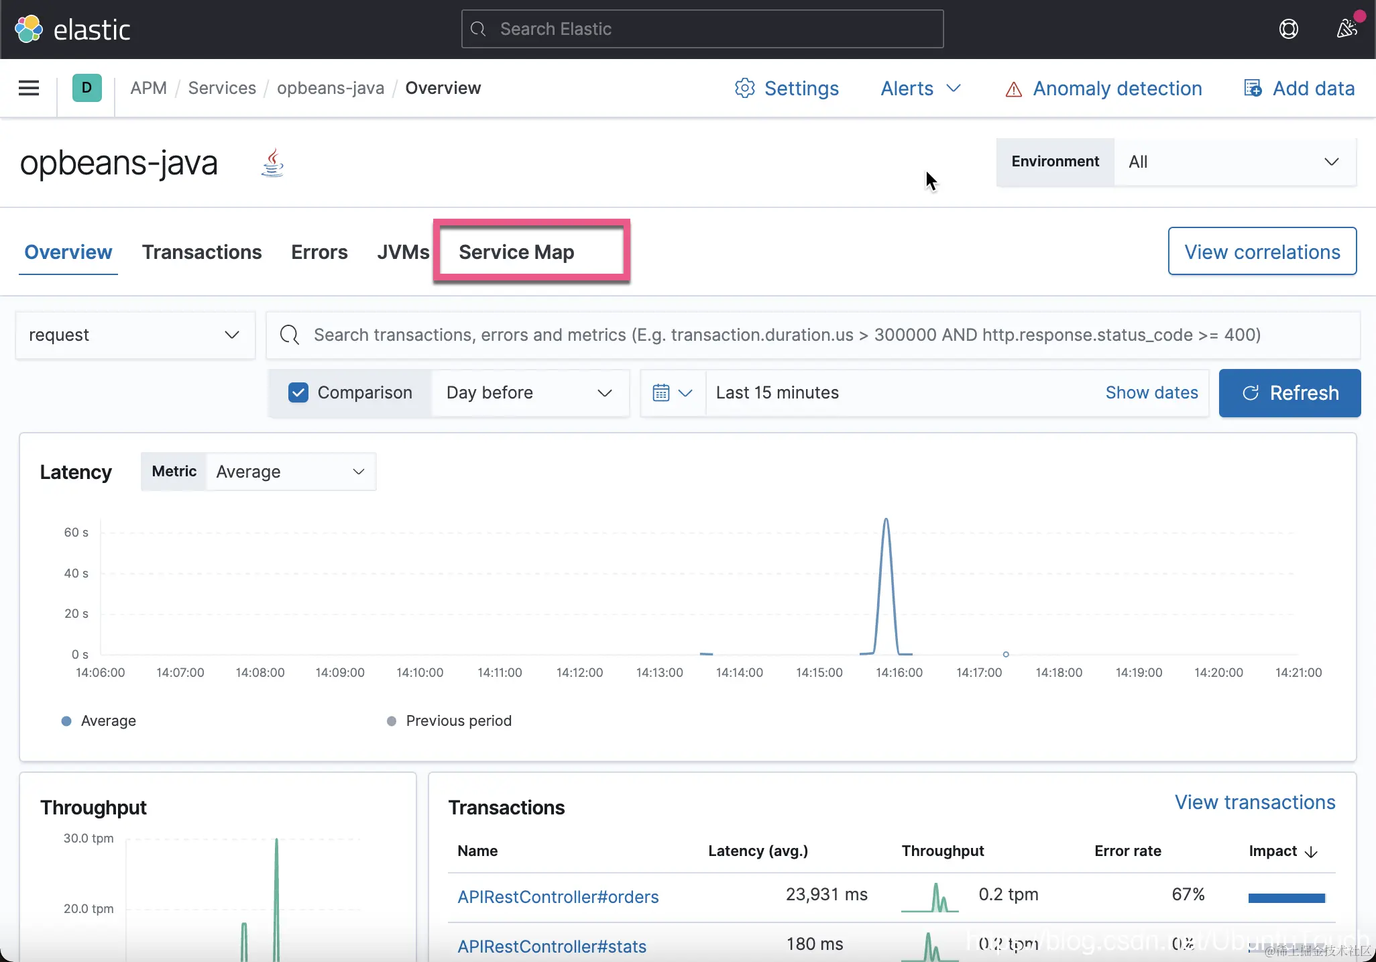Expand the Environment dropdown
This screenshot has width=1376, height=962.
pyautogui.click(x=1234, y=162)
